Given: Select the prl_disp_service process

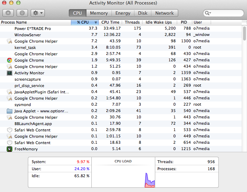Looking at the screenshot, I should pos(121,86).
